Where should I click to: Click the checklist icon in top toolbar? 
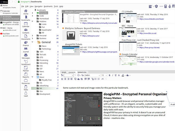point(150,6)
